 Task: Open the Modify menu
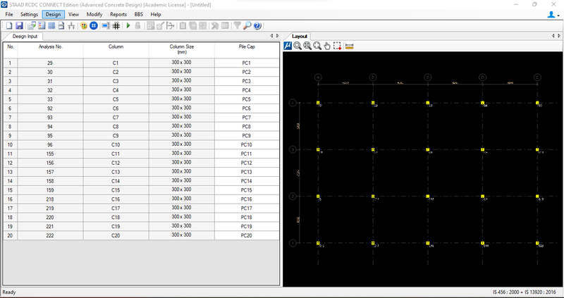click(94, 14)
